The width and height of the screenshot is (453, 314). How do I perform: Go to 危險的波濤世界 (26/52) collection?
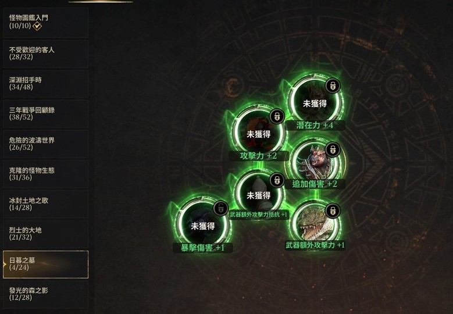pyautogui.click(x=45, y=144)
